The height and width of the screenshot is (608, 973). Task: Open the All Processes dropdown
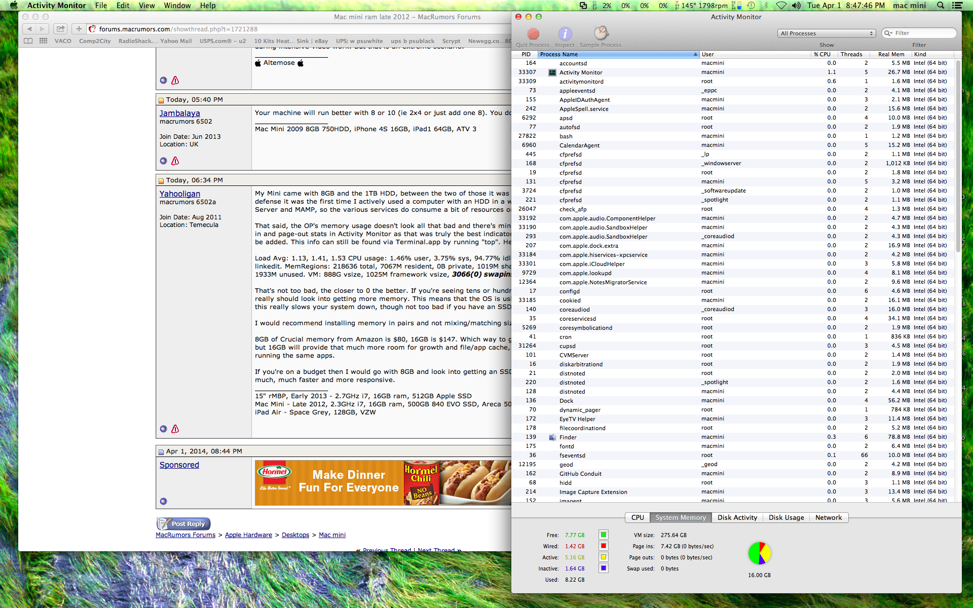pyautogui.click(x=827, y=33)
